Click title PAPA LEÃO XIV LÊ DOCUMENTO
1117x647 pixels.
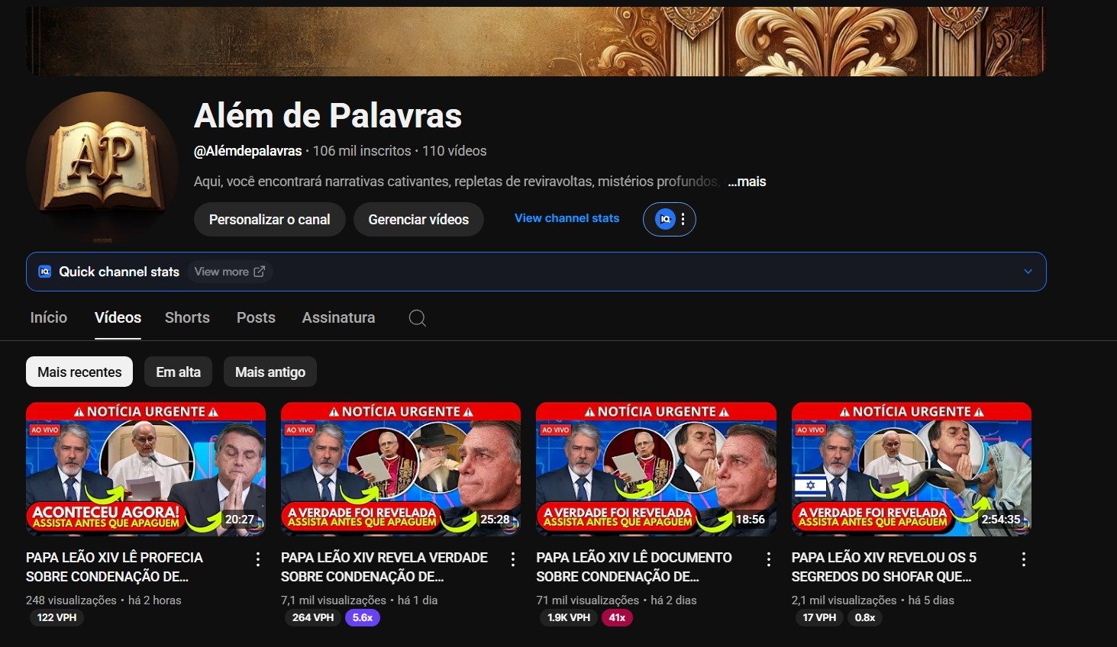634,567
